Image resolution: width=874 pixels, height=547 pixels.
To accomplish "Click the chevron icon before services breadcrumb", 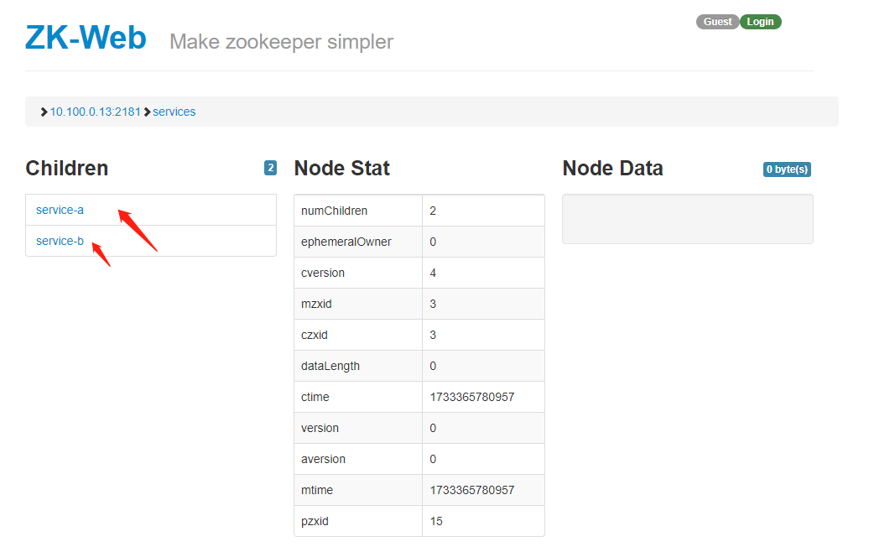I will [x=147, y=112].
